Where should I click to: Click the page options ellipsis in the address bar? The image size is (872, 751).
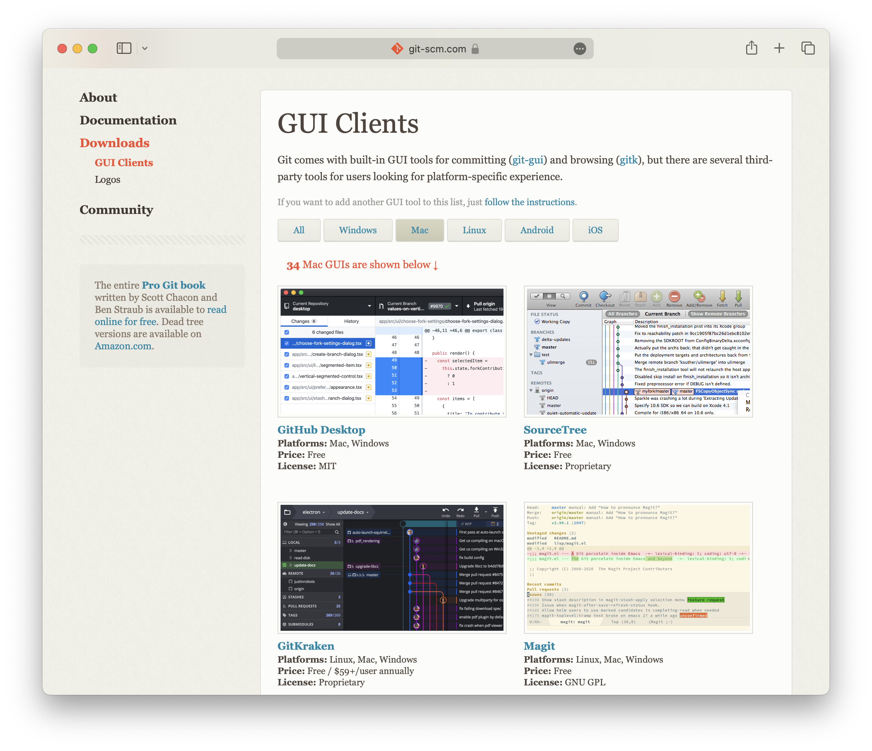tap(580, 49)
